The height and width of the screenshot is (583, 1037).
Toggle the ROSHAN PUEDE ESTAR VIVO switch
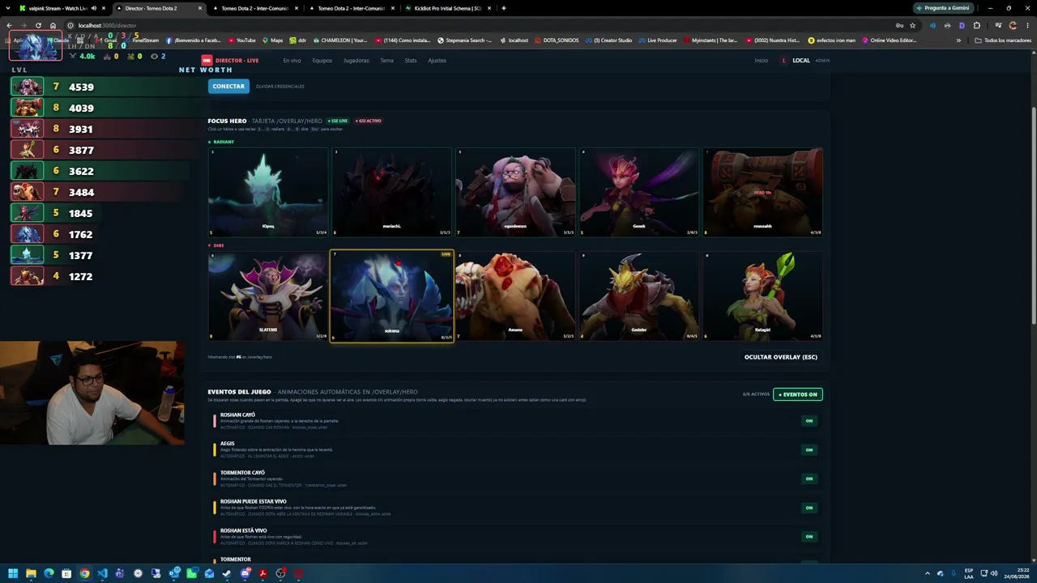point(809,508)
